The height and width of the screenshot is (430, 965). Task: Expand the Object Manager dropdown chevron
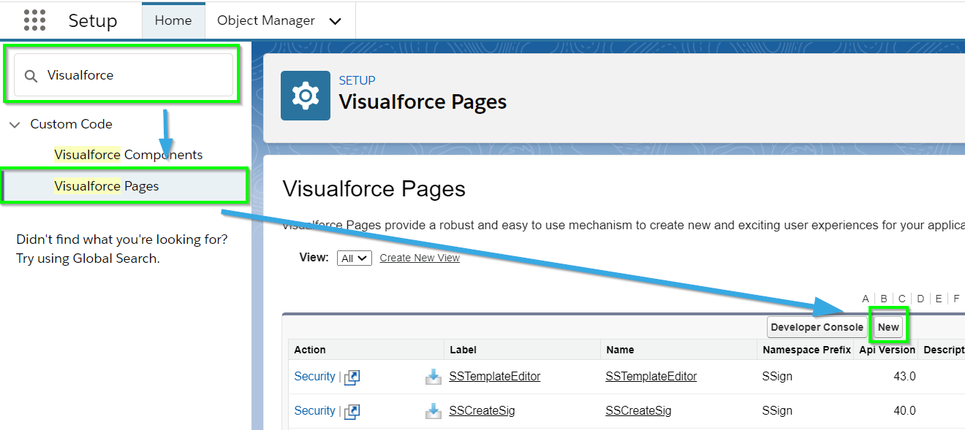coord(336,21)
